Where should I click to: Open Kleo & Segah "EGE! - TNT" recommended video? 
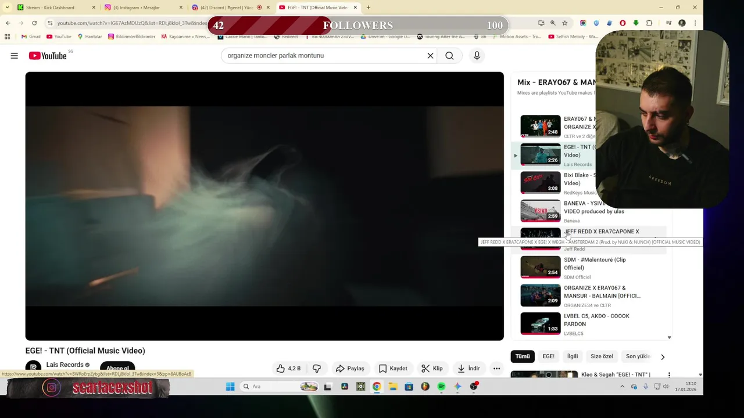tap(616, 374)
